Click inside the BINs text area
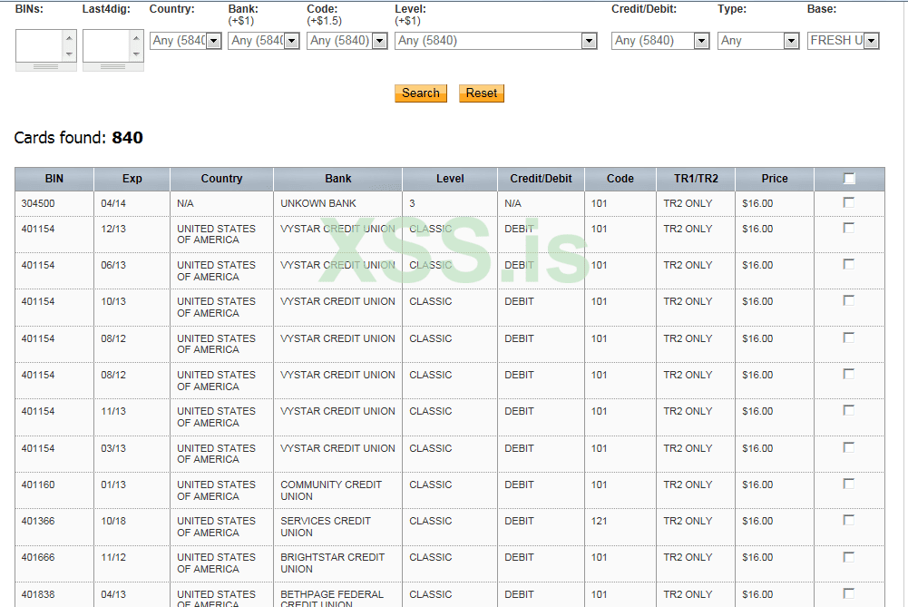This screenshot has width=908, height=607. (x=39, y=45)
